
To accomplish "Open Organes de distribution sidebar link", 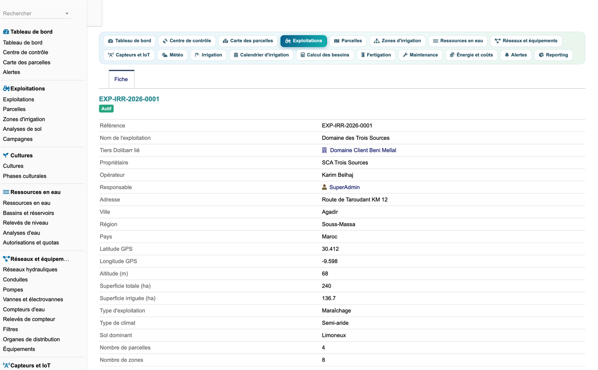I will (31, 339).
